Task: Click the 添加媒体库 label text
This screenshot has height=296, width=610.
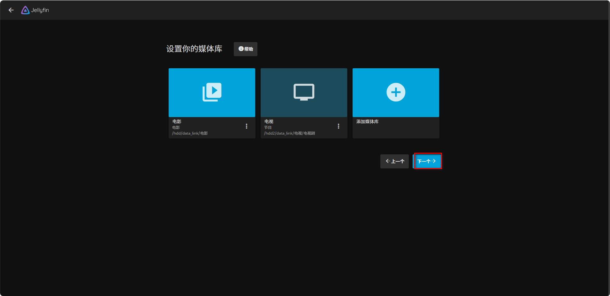Action: [367, 122]
